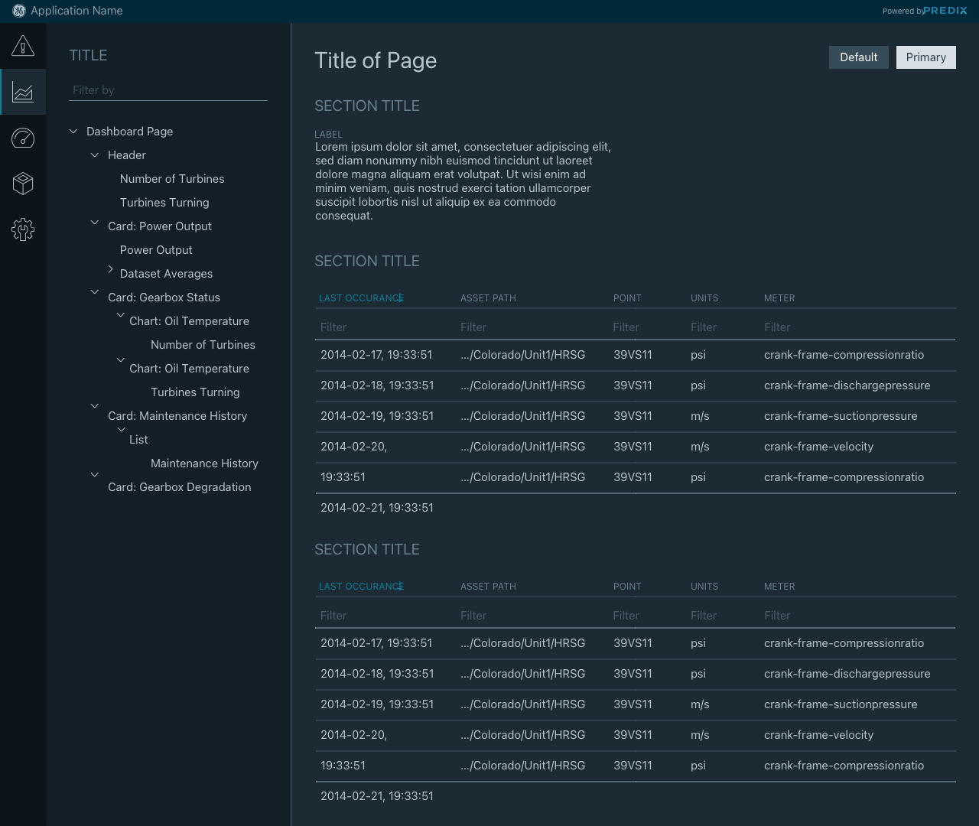Open the dashboard gauge sidebar icon
Screen dimensions: 979x826
pyautogui.click(x=23, y=138)
